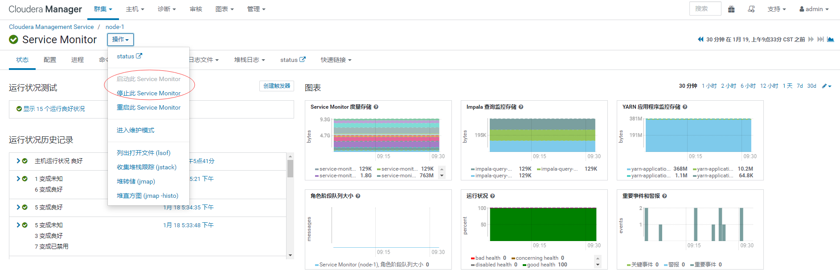The image size is (840, 270).
Task: Expand the 主机运行状况 良好 history row
Action: [18, 161]
